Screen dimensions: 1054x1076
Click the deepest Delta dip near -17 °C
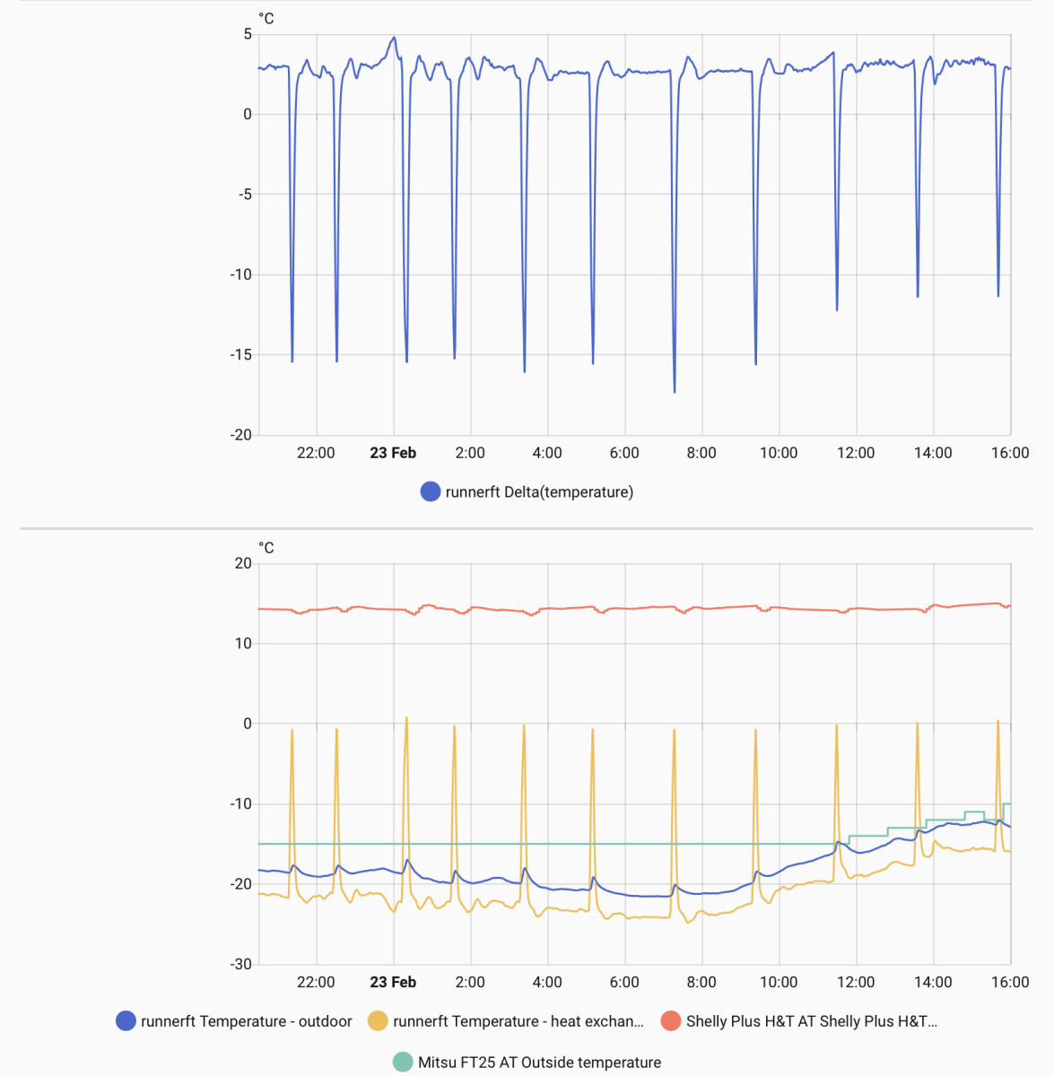pyautogui.click(x=675, y=390)
